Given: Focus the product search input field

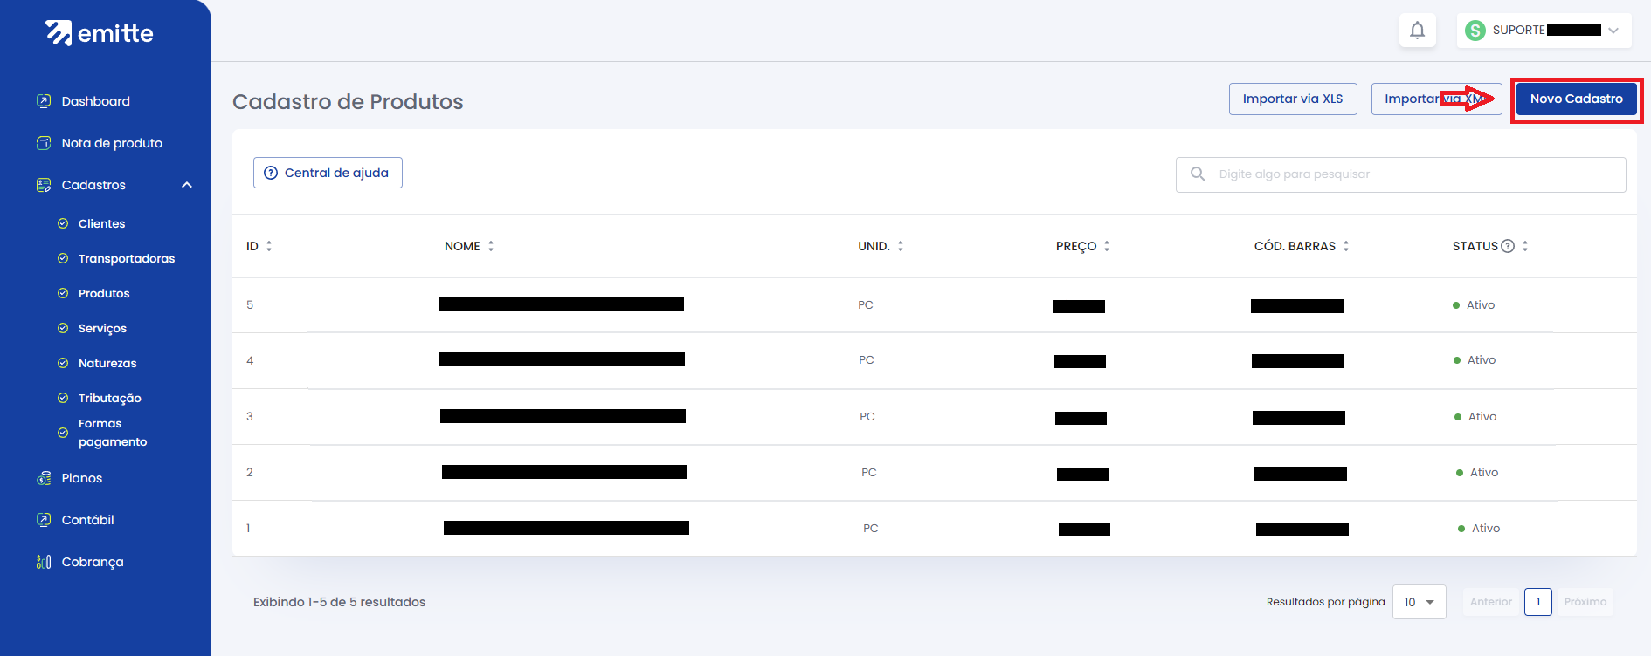Looking at the screenshot, I should [x=1415, y=174].
